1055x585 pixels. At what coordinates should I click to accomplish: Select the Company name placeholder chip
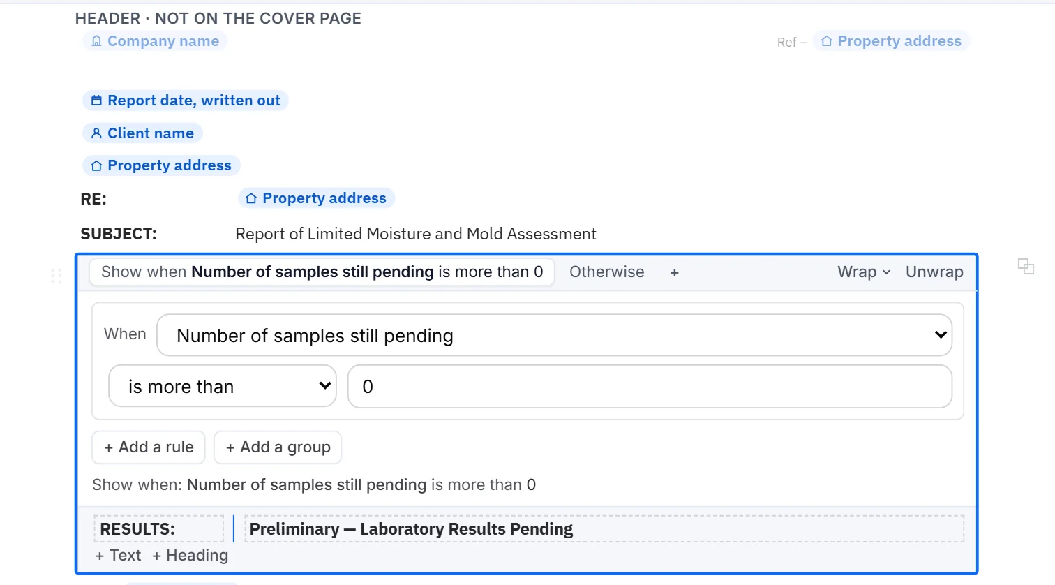155,41
